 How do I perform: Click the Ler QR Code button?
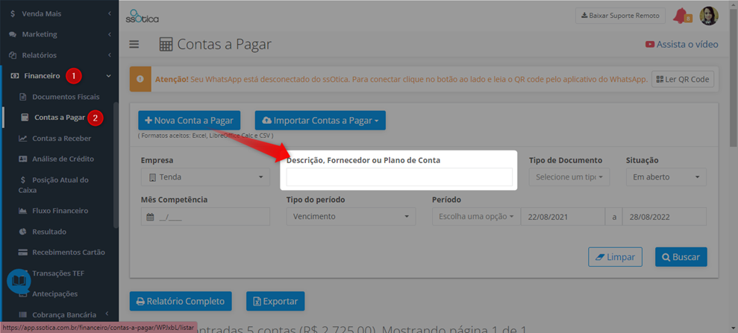click(683, 79)
